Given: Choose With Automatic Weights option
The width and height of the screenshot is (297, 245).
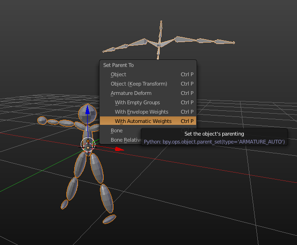Looking at the screenshot, I should [x=148, y=121].
